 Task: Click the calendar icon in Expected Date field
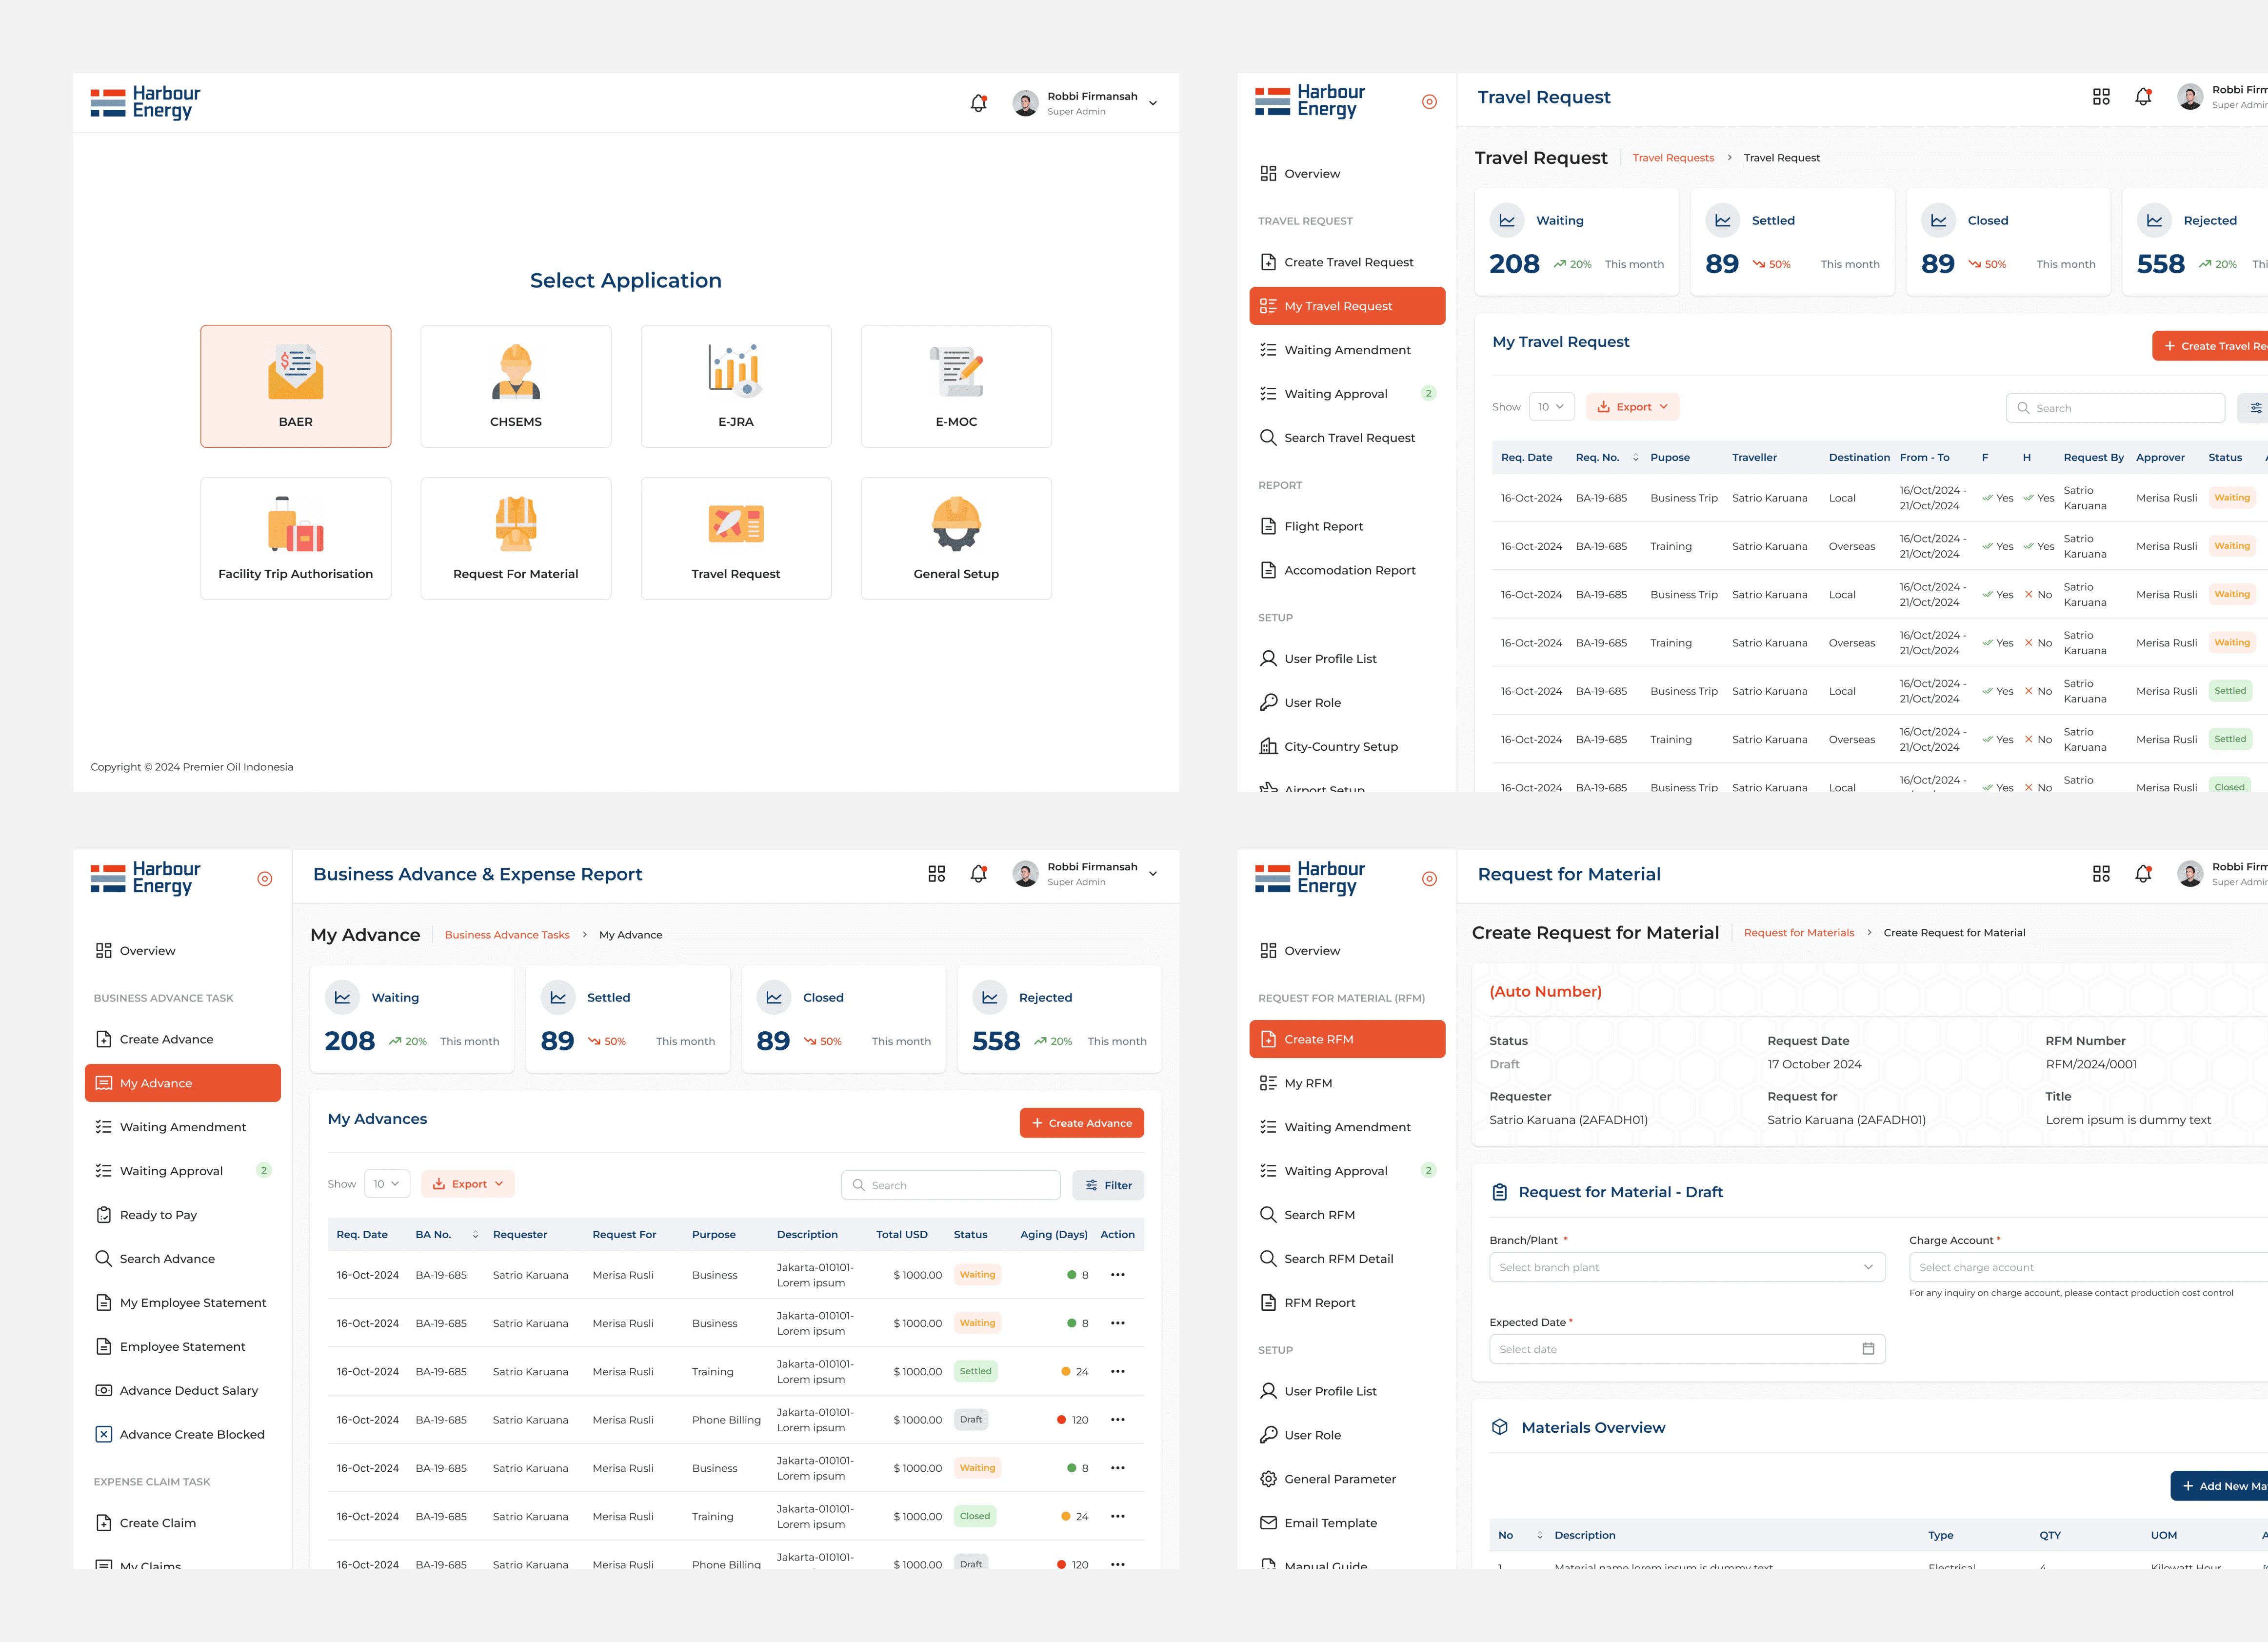pyautogui.click(x=1867, y=1349)
